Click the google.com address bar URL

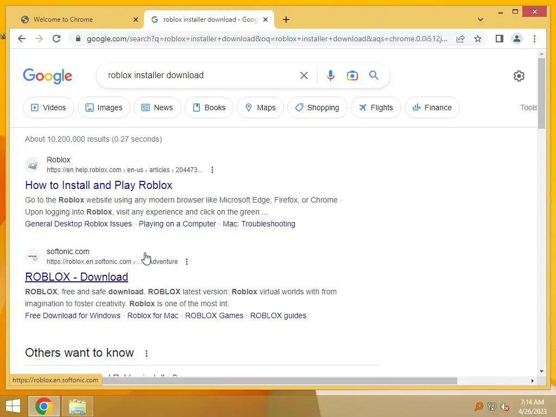tap(267, 39)
